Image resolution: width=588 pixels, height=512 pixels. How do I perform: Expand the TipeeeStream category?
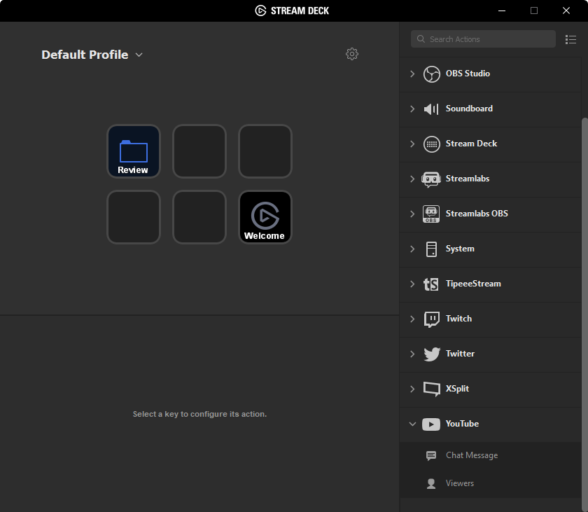[x=412, y=284]
